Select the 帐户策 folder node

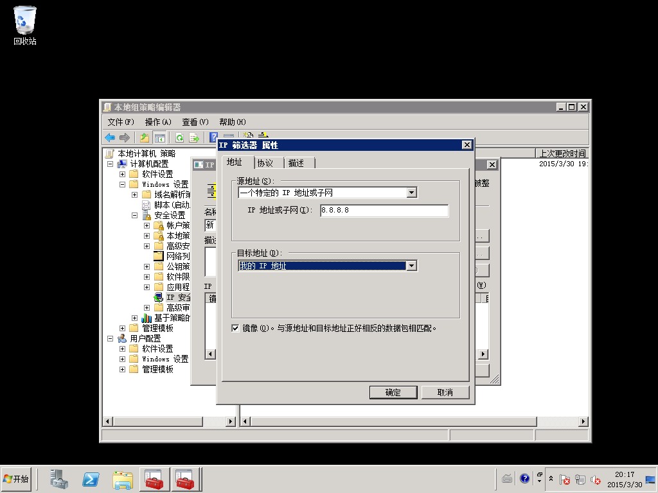172,225
